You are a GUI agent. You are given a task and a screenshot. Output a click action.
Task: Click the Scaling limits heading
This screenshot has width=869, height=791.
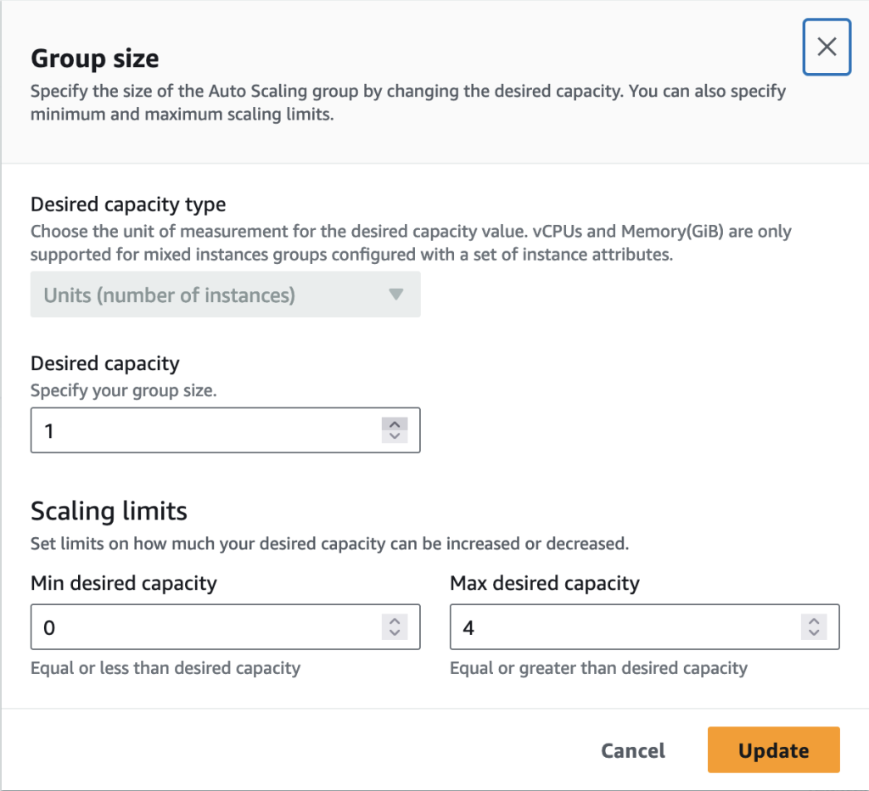point(108,511)
